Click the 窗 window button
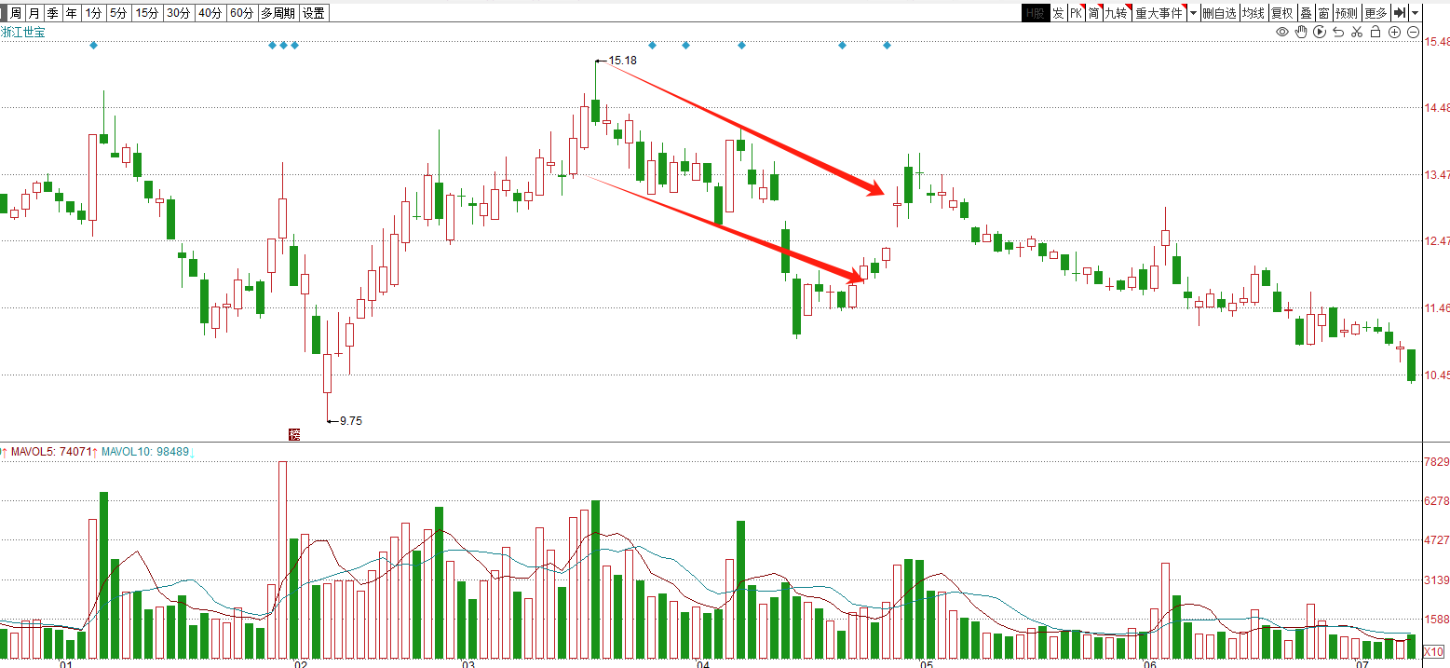 click(1322, 13)
